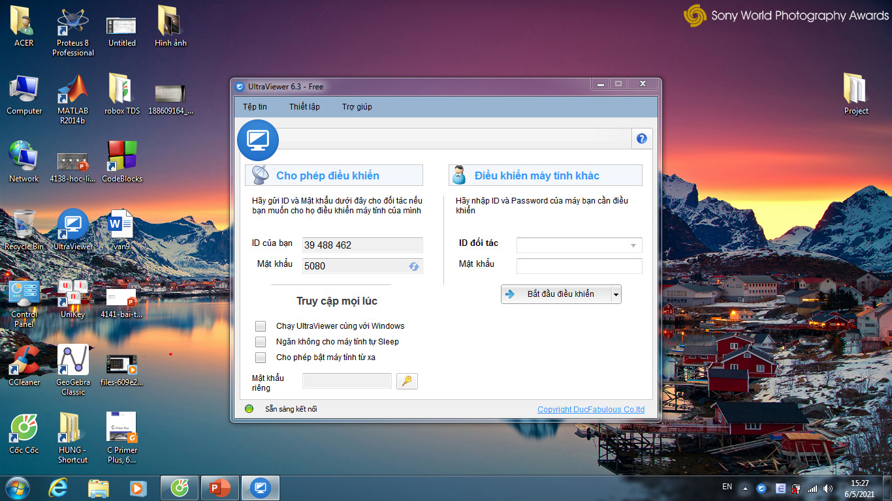Select the CodeBlocks desktop icon
Screen dimensions: 892x501
122,162
